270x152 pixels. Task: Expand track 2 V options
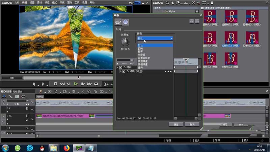pos(7,112)
